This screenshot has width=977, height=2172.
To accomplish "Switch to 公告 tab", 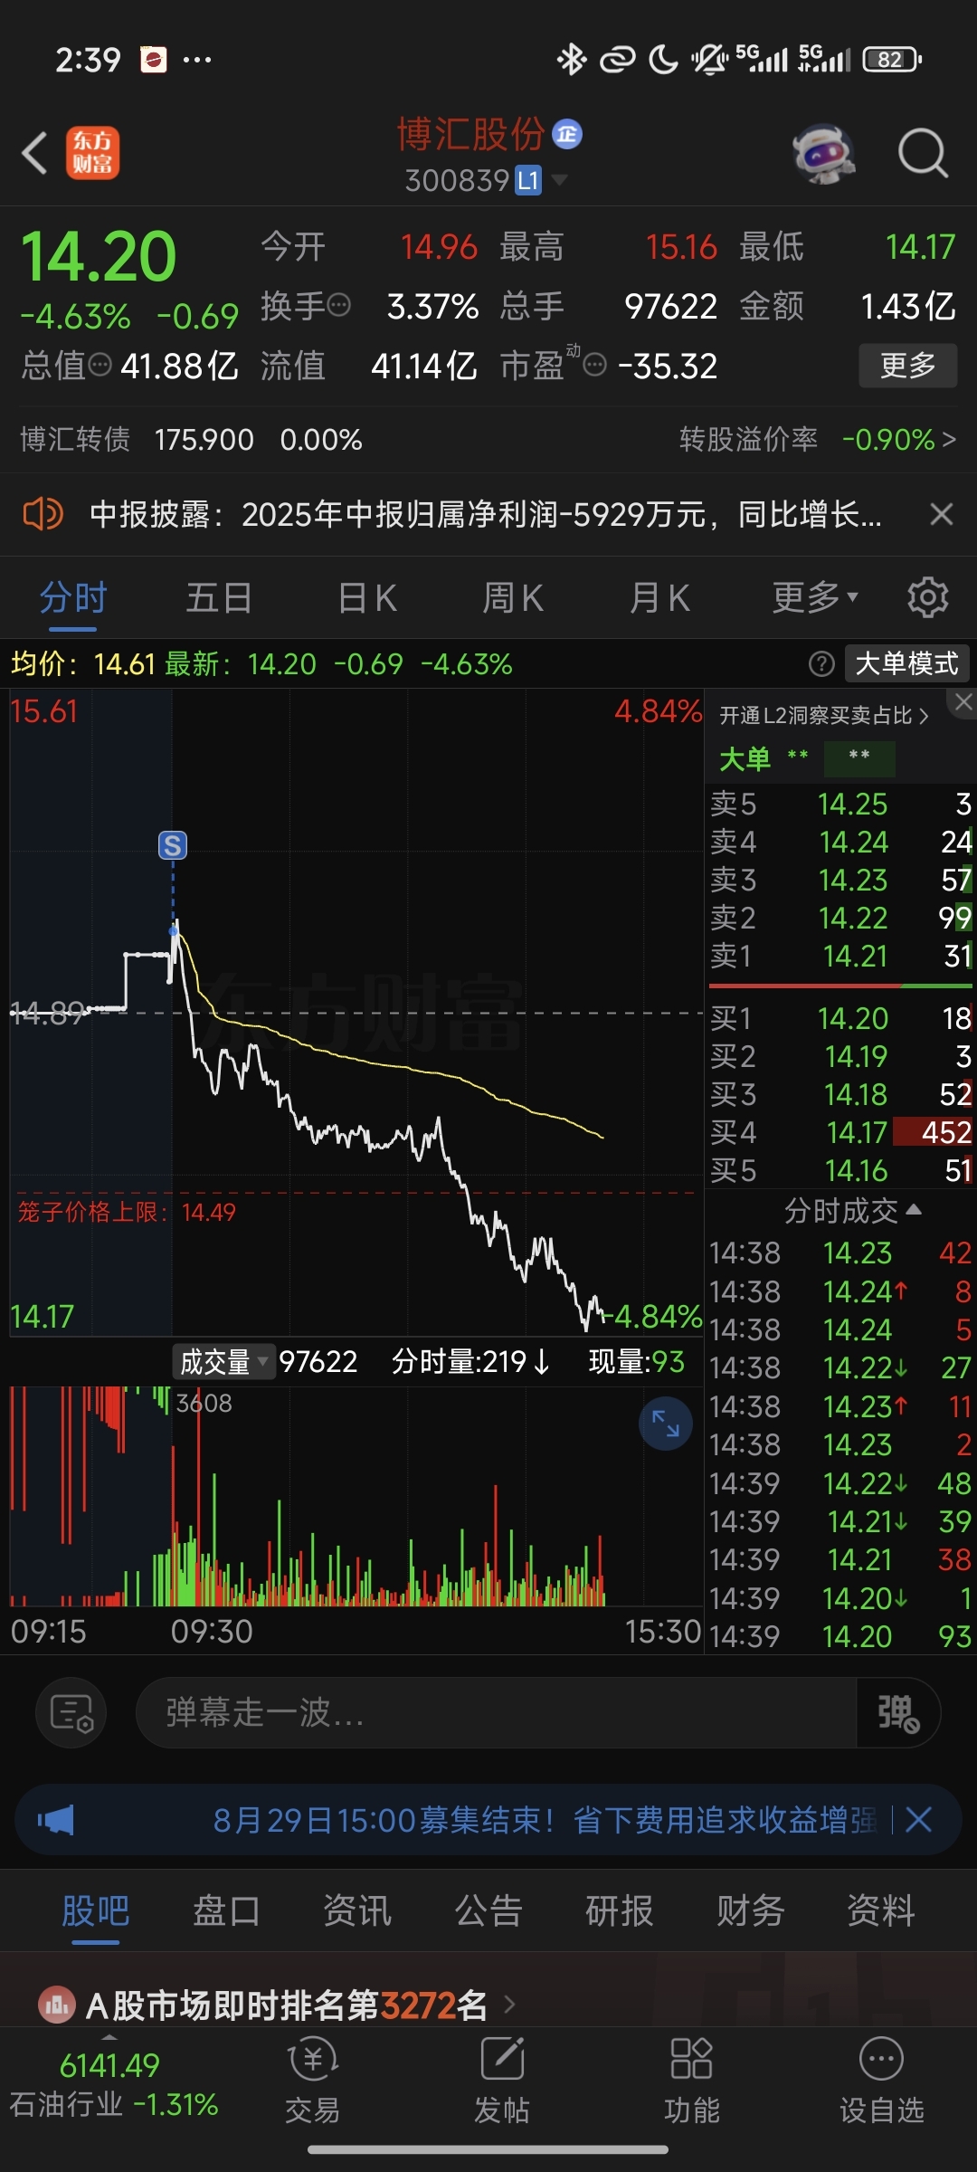I will tap(488, 1911).
